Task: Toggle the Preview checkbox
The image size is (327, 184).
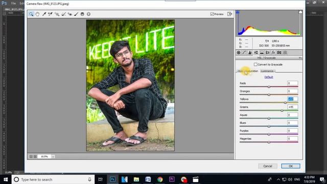Action: [212, 14]
